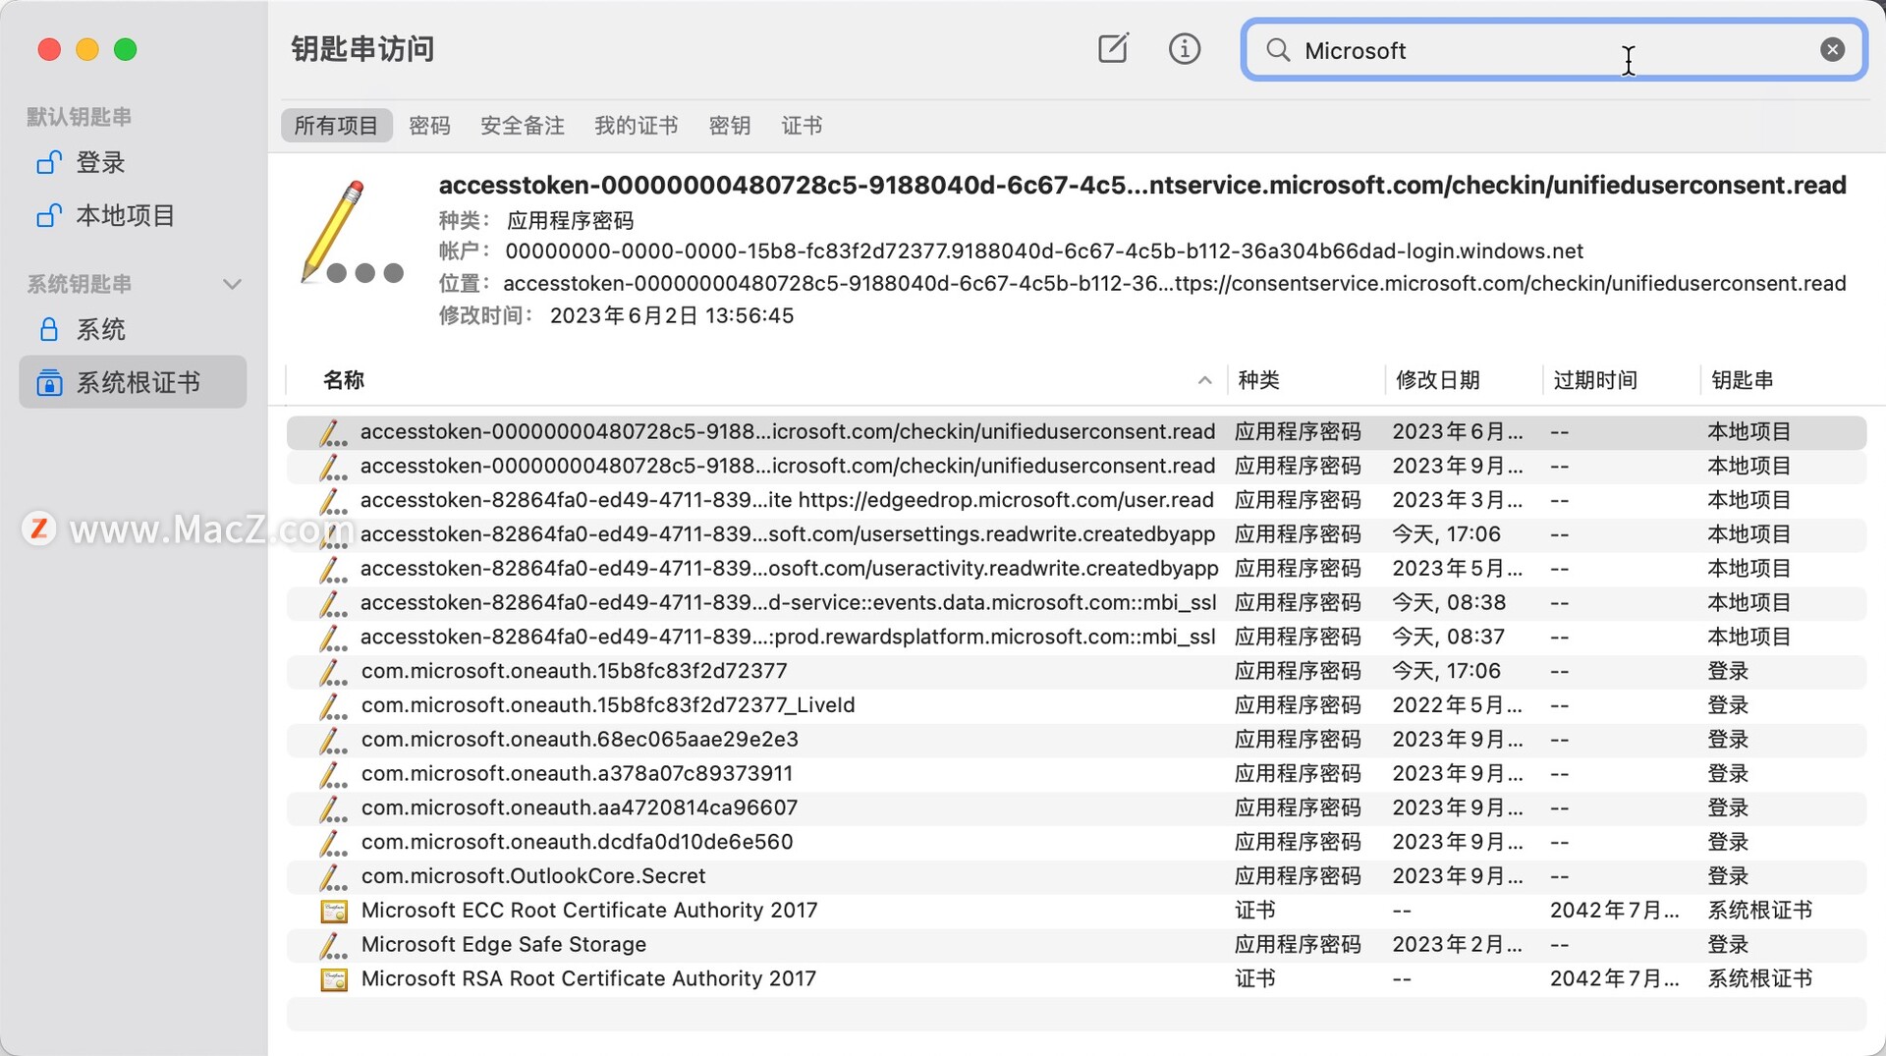Clear the Microsoft search text

tap(1832, 49)
